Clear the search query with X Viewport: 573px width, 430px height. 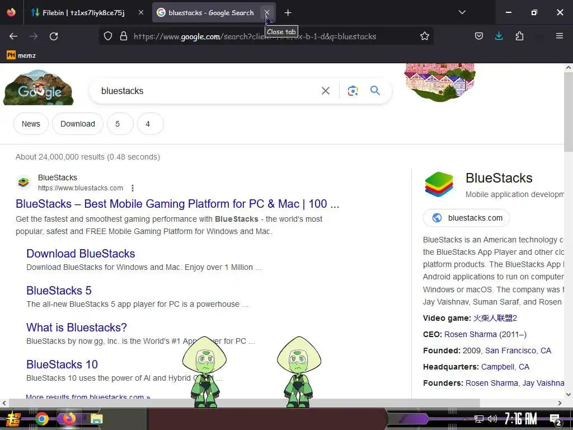[x=325, y=91]
